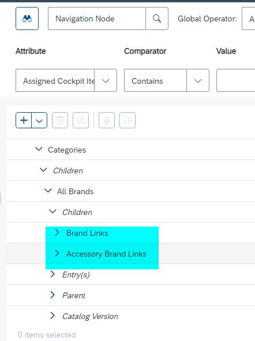Collapse the Categories tree node
The image size is (255, 341).
[39, 150]
